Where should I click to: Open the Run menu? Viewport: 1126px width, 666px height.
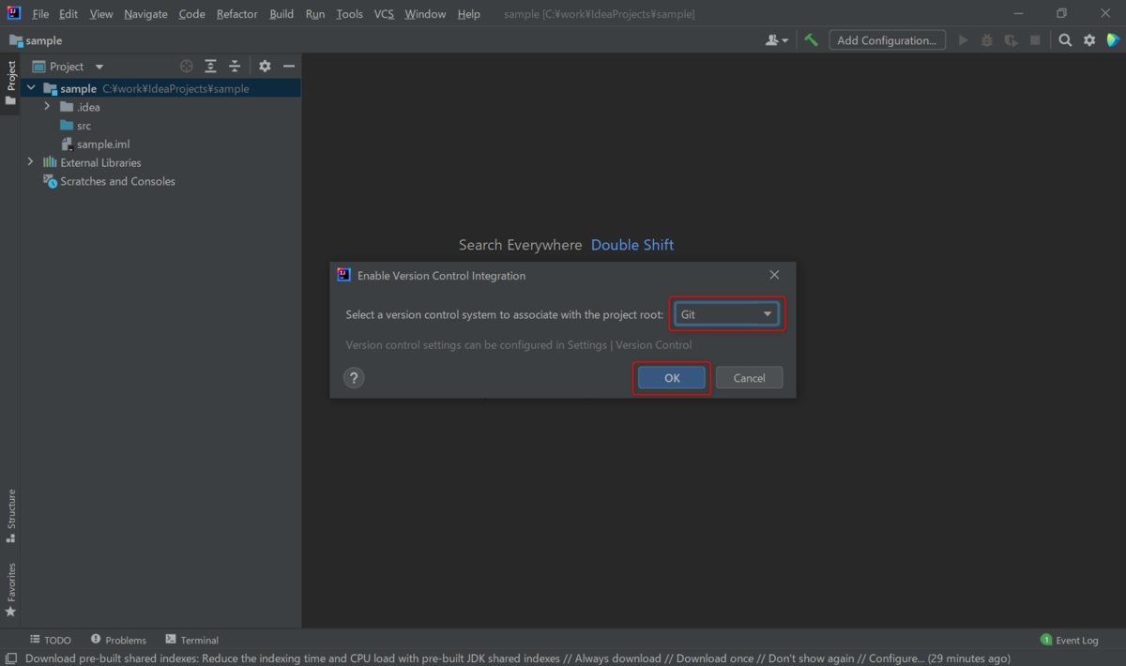pyautogui.click(x=315, y=14)
